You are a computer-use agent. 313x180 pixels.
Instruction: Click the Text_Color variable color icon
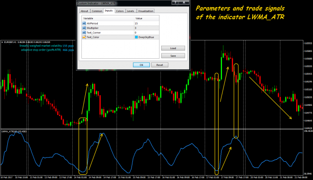point(84,37)
